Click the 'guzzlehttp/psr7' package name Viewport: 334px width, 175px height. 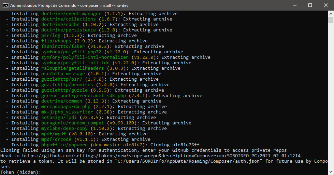tap(61, 79)
